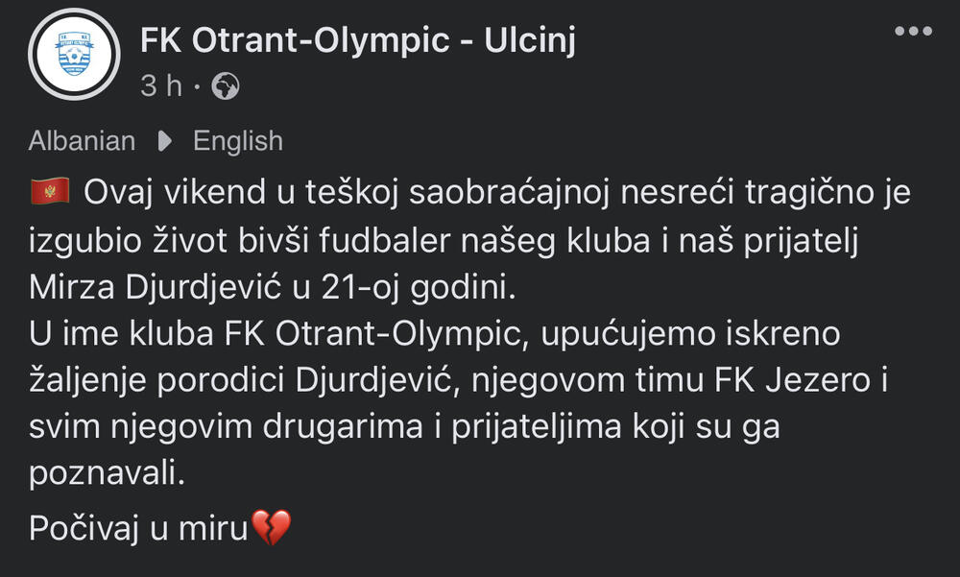Screen dimensions: 960x577
Task: Click the Montenegro flag emoji
Action: [50, 192]
